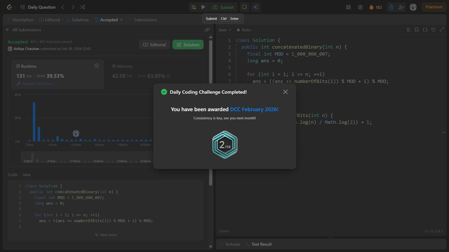This screenshot has height=252, width=449.
Task: Click the Code Java label
Action: 19,175
